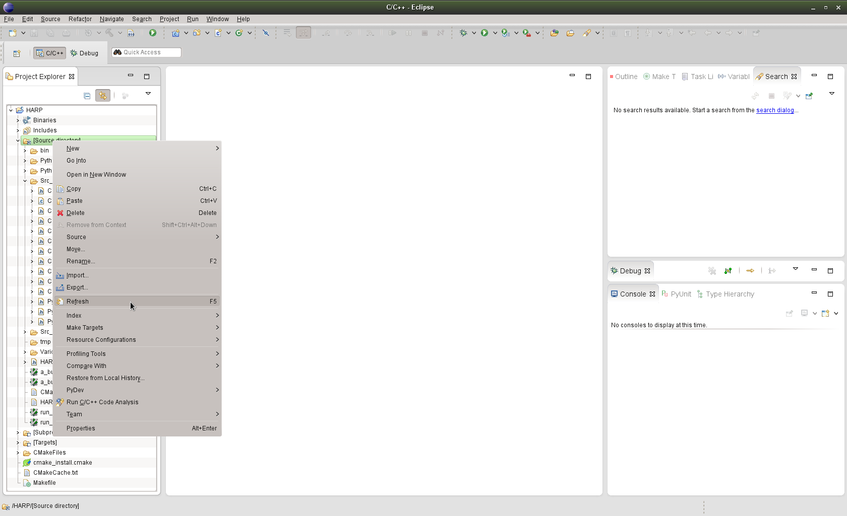This screenshot has height=516, width=847.
Task: Click the Debug bug icon in the toolbar
Action: [x=463, y=33]
